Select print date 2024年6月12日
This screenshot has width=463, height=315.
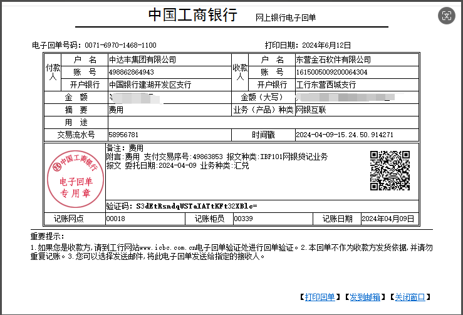tap(326, 45)
